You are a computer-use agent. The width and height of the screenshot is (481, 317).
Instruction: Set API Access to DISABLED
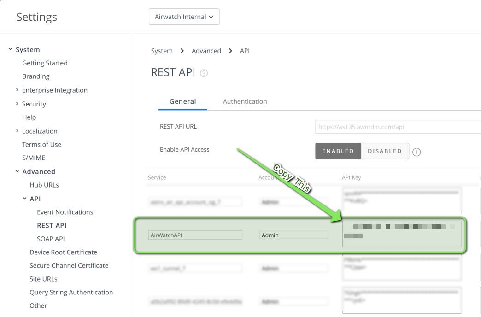point(384,151)
